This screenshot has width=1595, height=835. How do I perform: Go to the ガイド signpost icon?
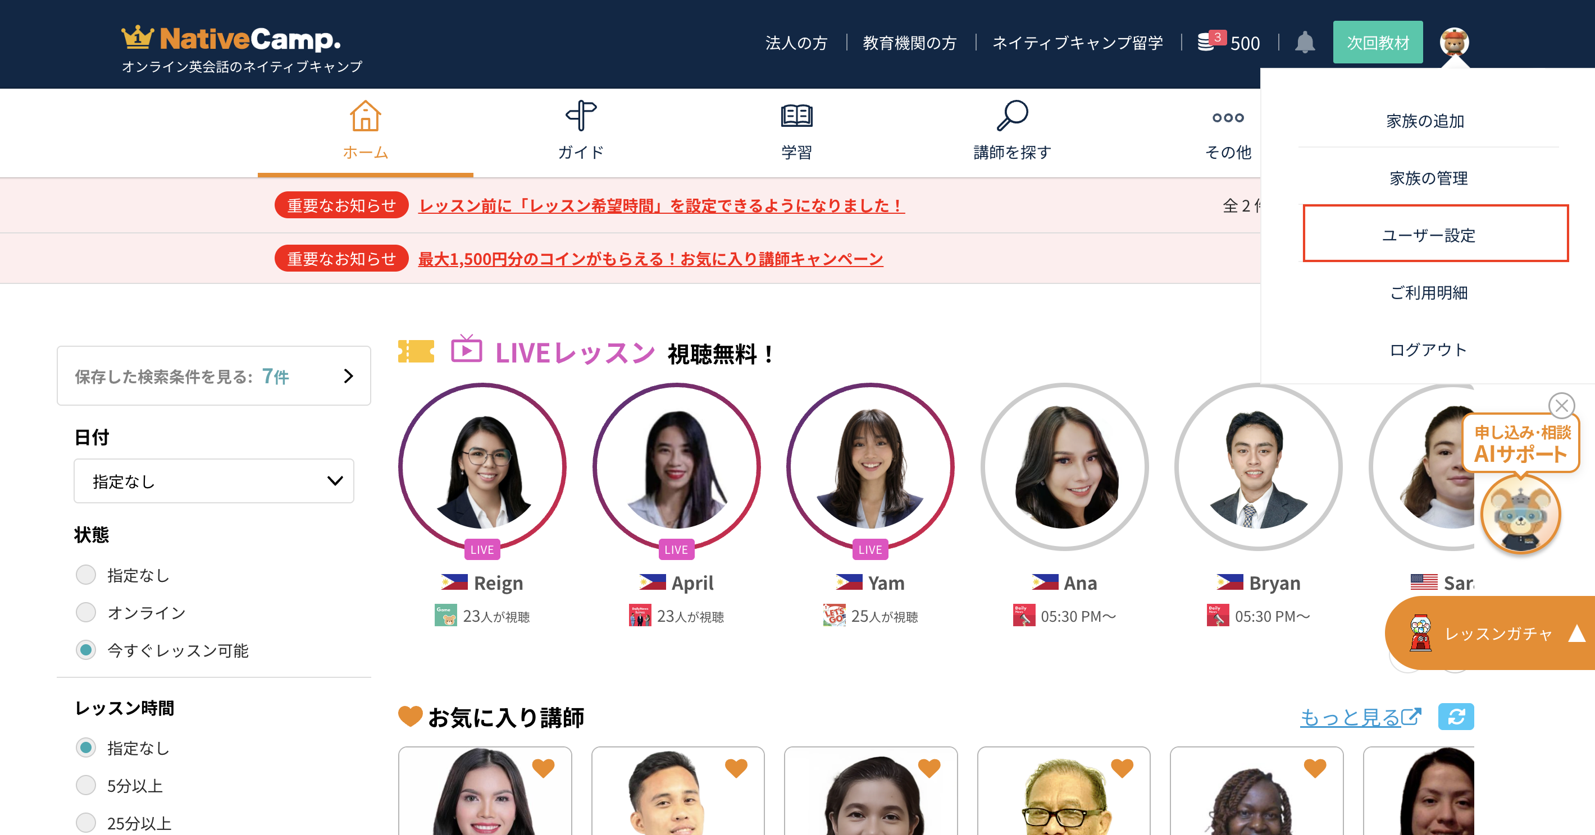(580, 116)
